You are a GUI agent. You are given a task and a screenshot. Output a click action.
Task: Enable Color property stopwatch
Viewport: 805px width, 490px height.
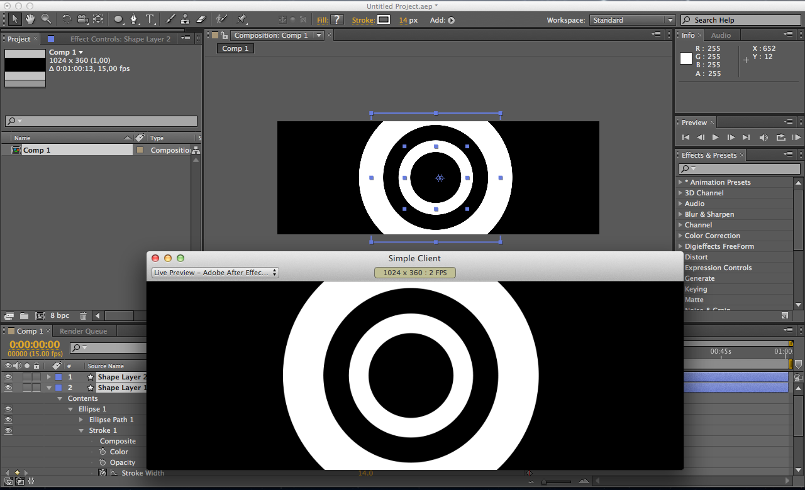click(103, 452)
